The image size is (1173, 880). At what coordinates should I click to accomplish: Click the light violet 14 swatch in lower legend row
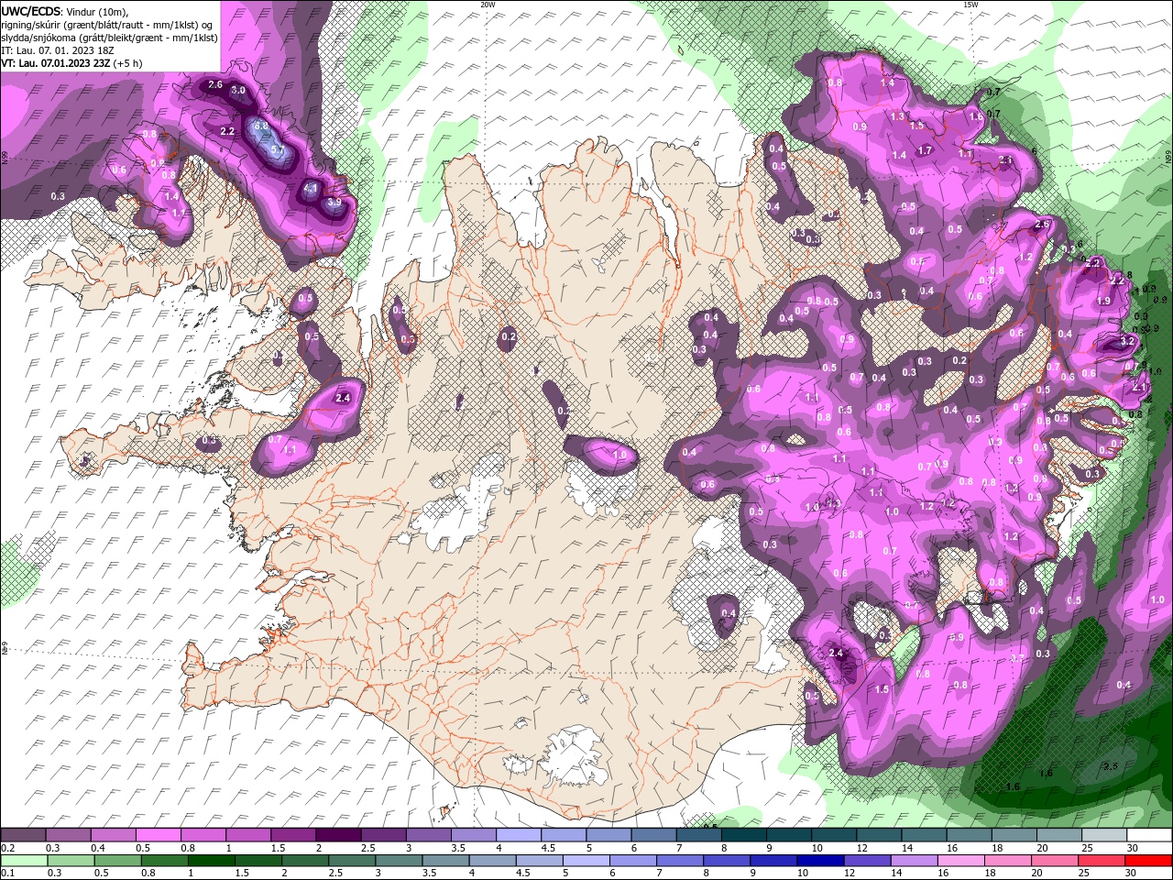915,861
